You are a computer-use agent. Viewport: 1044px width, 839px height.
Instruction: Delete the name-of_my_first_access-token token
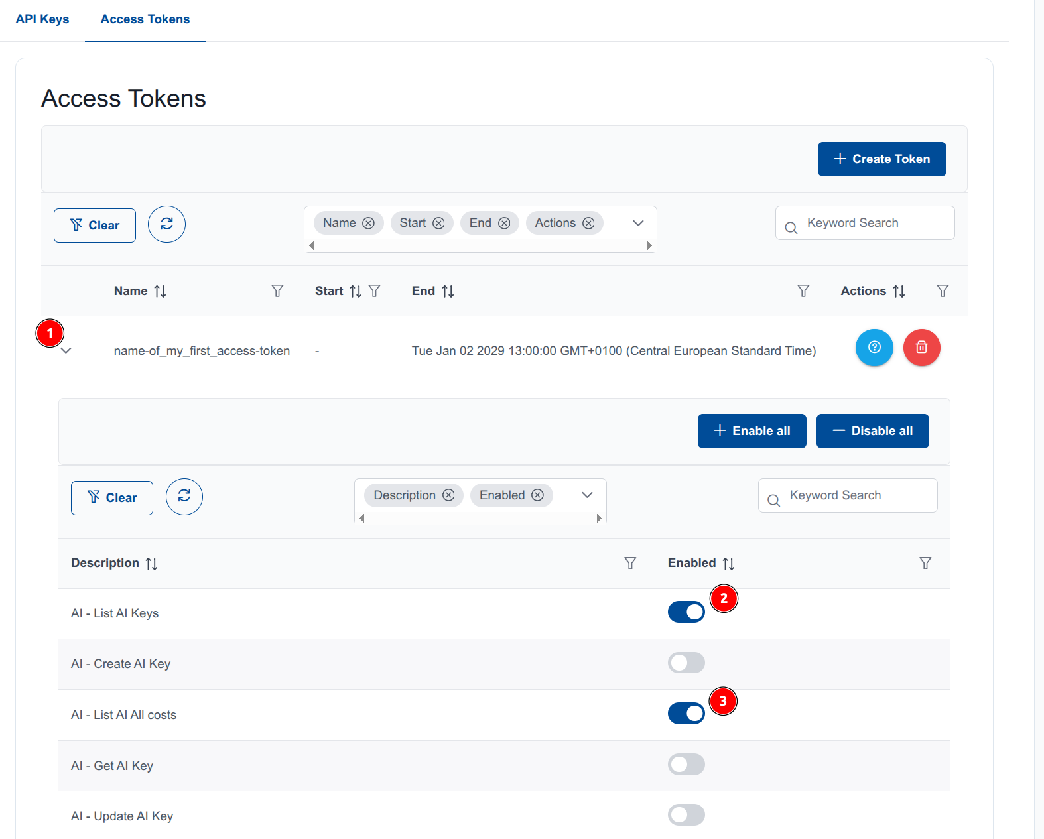coord(922,348)
